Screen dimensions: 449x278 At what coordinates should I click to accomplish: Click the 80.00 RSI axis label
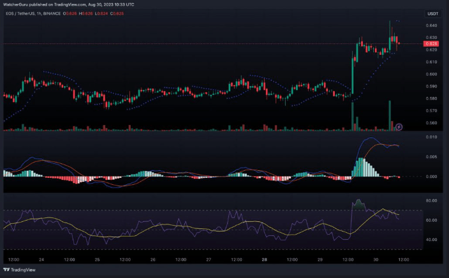coord(431,201)
